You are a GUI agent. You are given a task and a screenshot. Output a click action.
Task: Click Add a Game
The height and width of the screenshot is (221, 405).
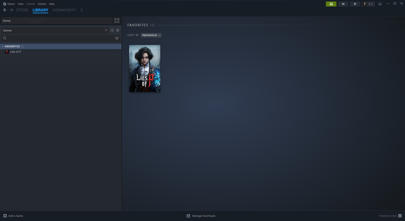pos(16,216)
